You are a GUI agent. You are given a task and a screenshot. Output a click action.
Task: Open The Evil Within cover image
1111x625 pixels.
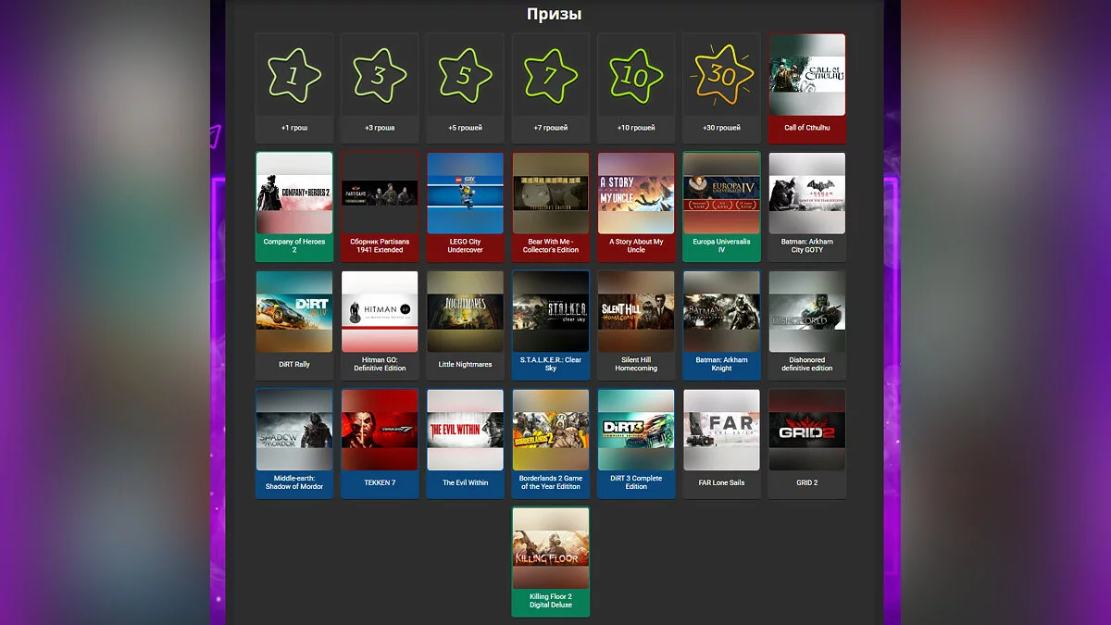(x=465, y=430)
